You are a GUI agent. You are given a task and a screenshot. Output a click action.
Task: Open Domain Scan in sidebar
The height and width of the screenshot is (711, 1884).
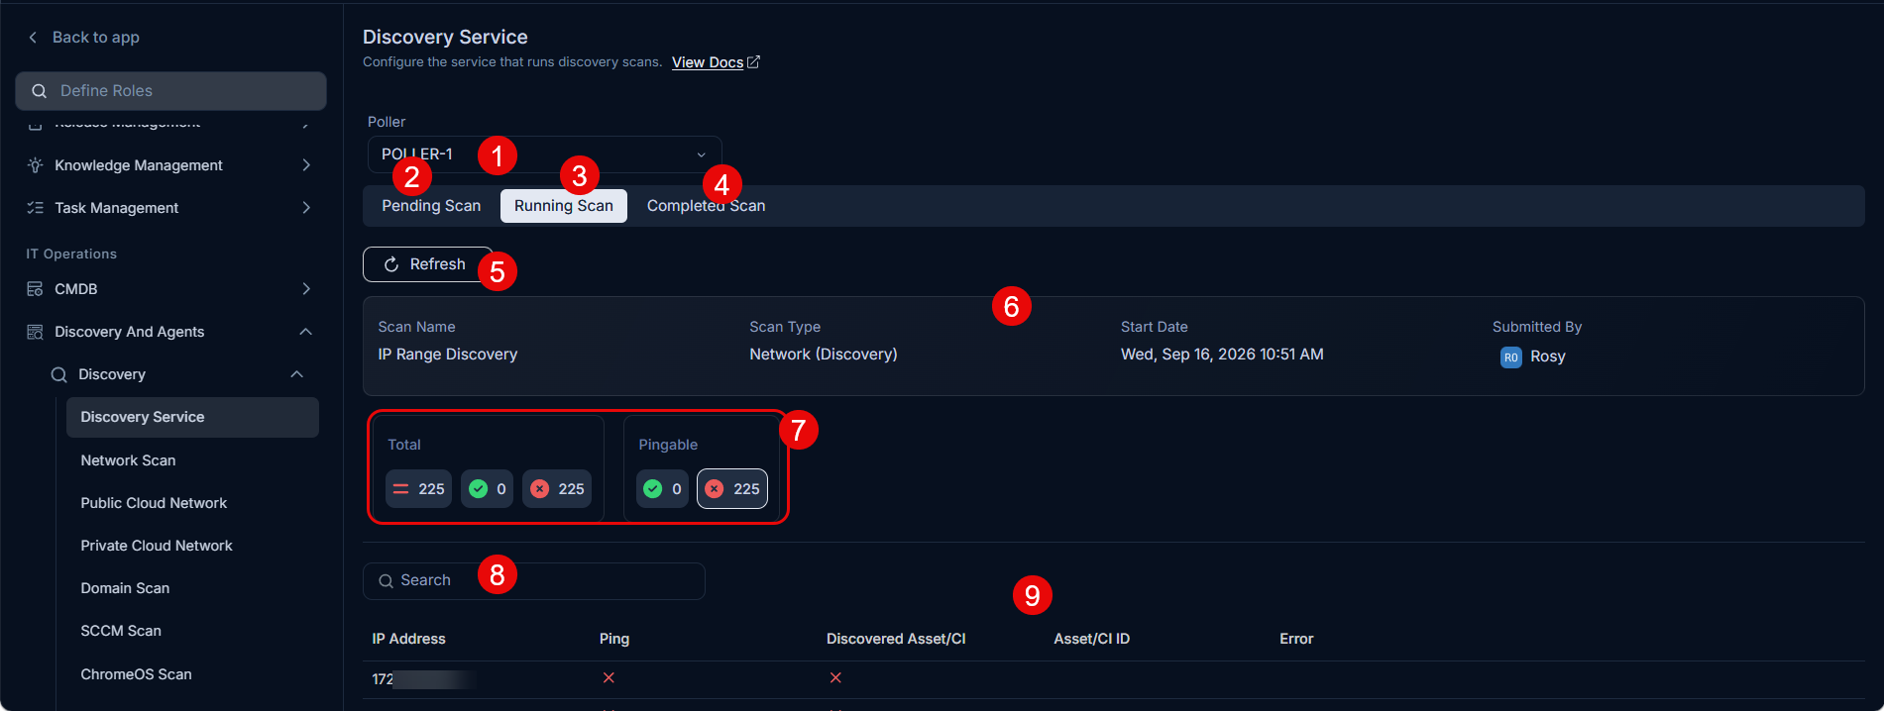tap(125, 588)
